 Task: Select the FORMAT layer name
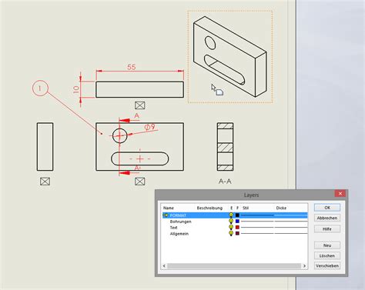click(x=178, y=215)
